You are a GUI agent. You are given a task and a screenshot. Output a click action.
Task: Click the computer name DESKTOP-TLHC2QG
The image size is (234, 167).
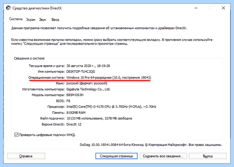pos(81,72)
